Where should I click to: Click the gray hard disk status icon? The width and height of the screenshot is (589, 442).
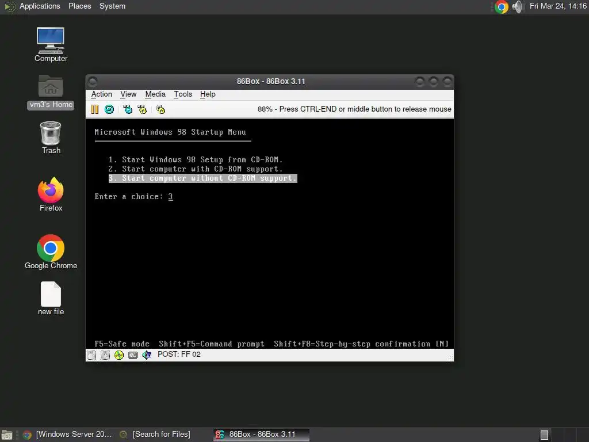coord(133,355)
